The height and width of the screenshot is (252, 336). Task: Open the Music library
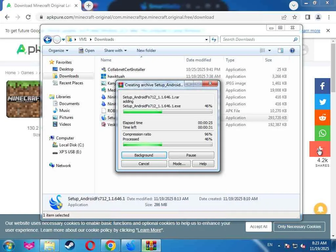pyautogui.click(x=65, y=111)
